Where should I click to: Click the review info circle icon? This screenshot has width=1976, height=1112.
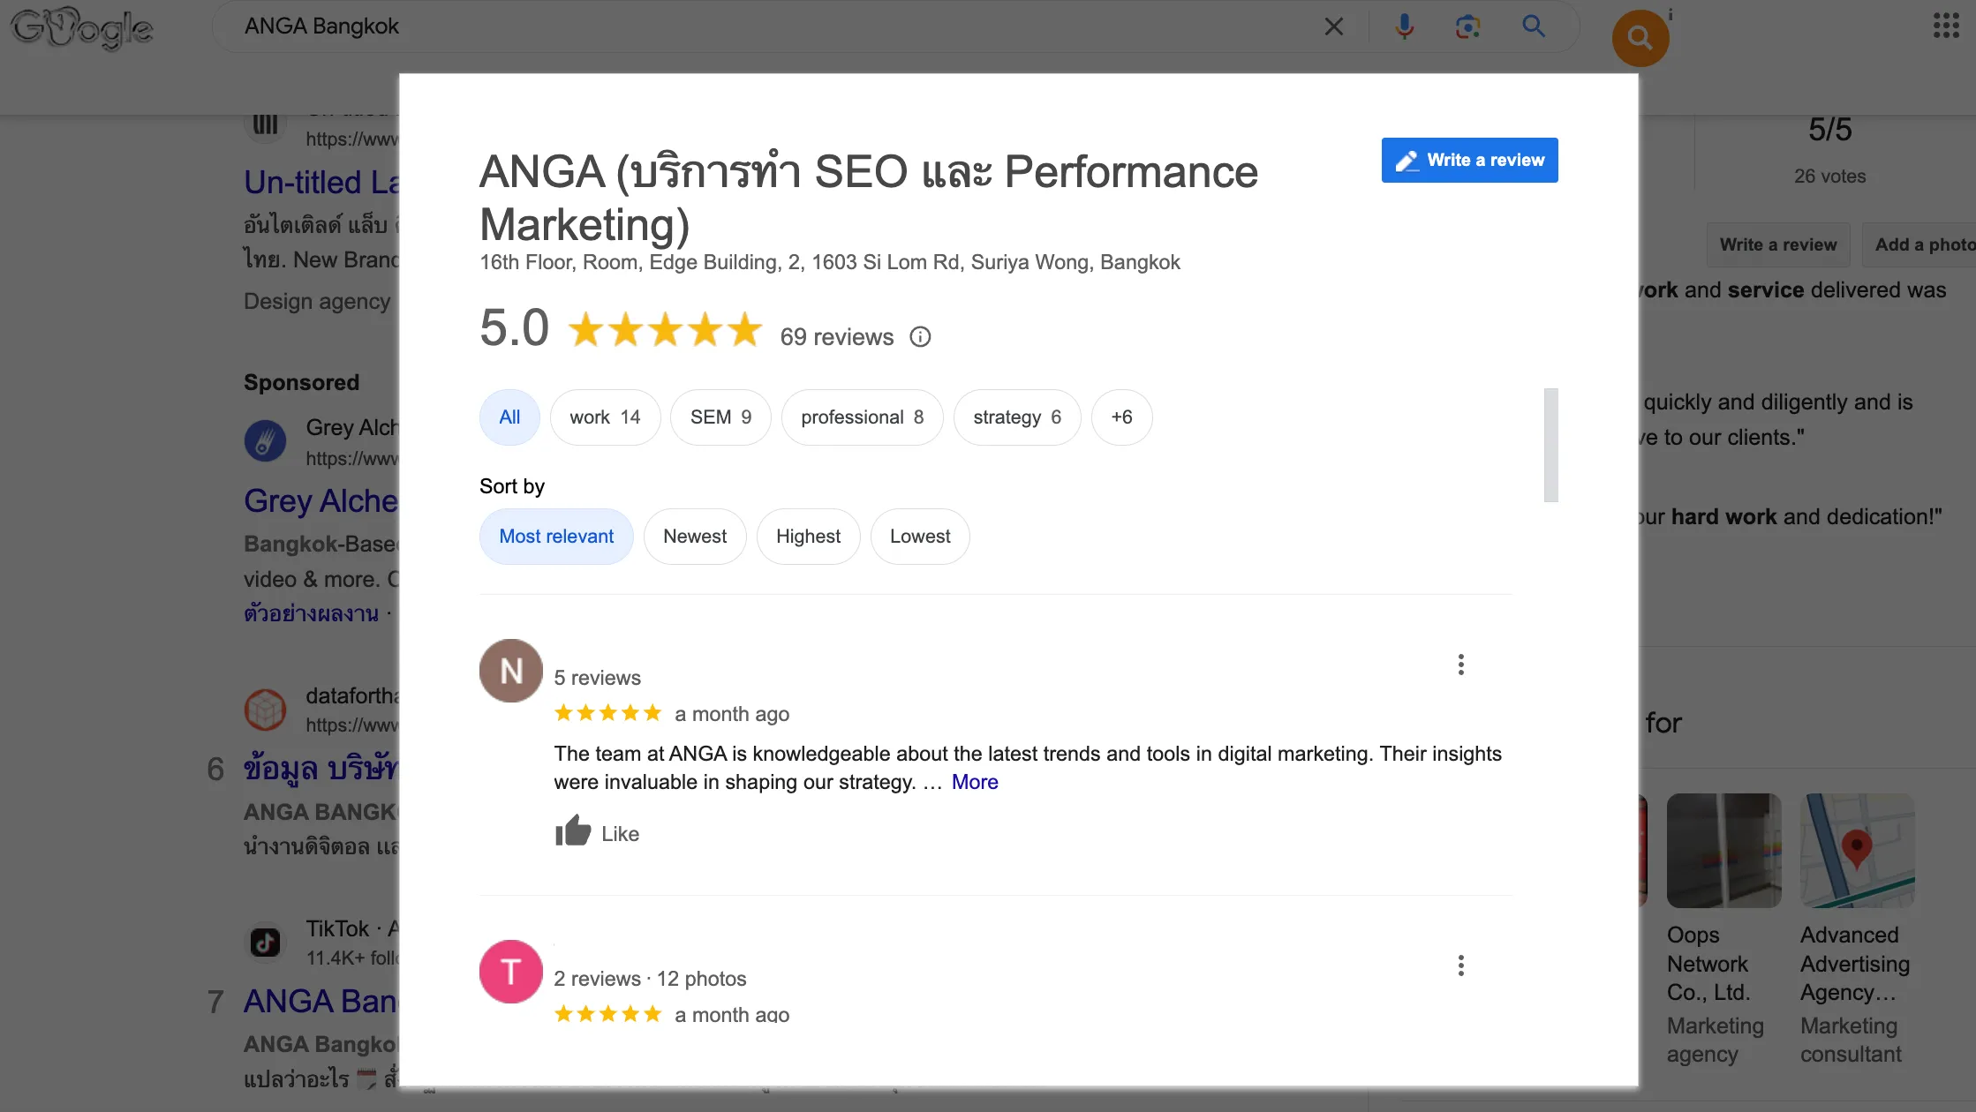point(920,337)
